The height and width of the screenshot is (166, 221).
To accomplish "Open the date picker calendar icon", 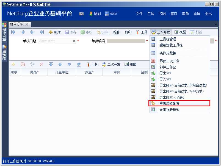I will click(x=74, y=41).
